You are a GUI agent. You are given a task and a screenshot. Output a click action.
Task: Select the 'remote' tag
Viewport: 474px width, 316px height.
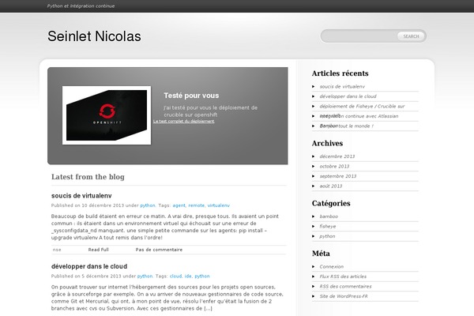197,205
